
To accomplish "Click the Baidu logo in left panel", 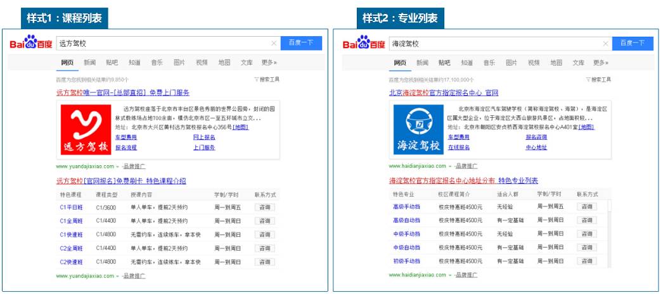I will point(31,42).
